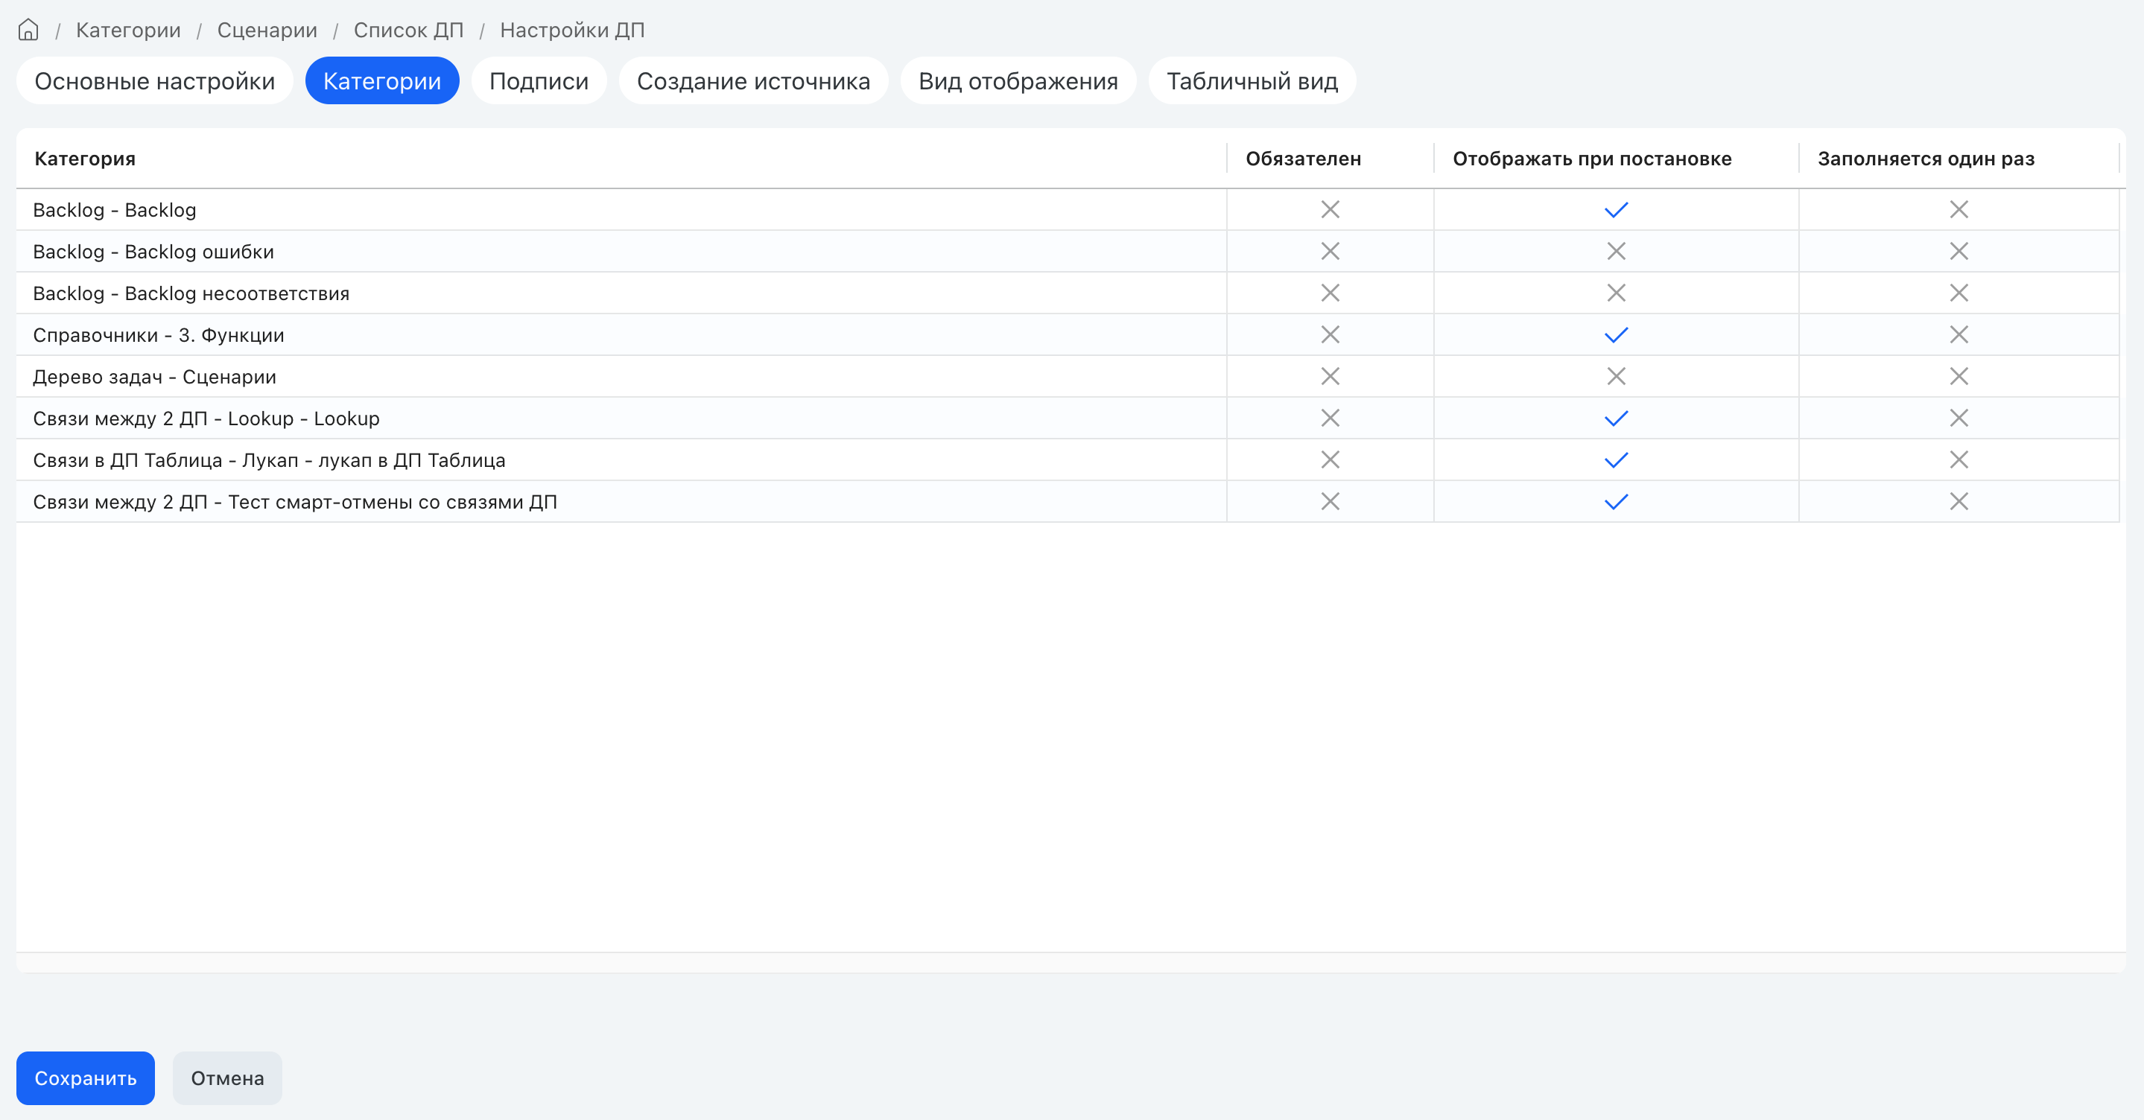Switch to the Создание источника tab

pos(753,80)
